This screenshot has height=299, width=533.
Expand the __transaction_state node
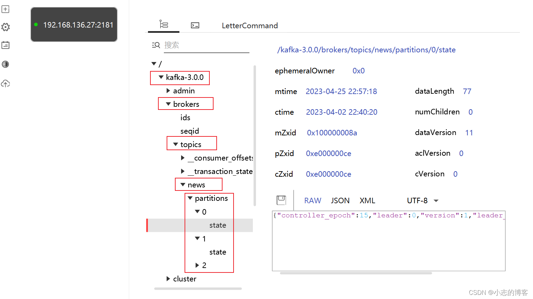pyautogui.click(x=183, y=171)
